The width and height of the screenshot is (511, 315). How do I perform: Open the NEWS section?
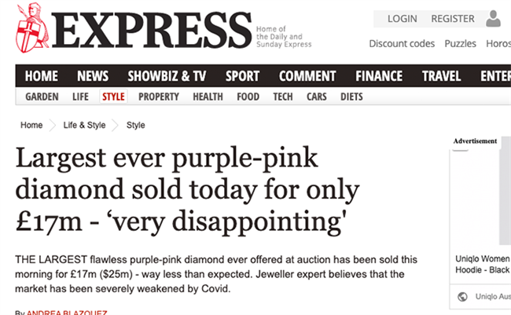click(93, 76)
